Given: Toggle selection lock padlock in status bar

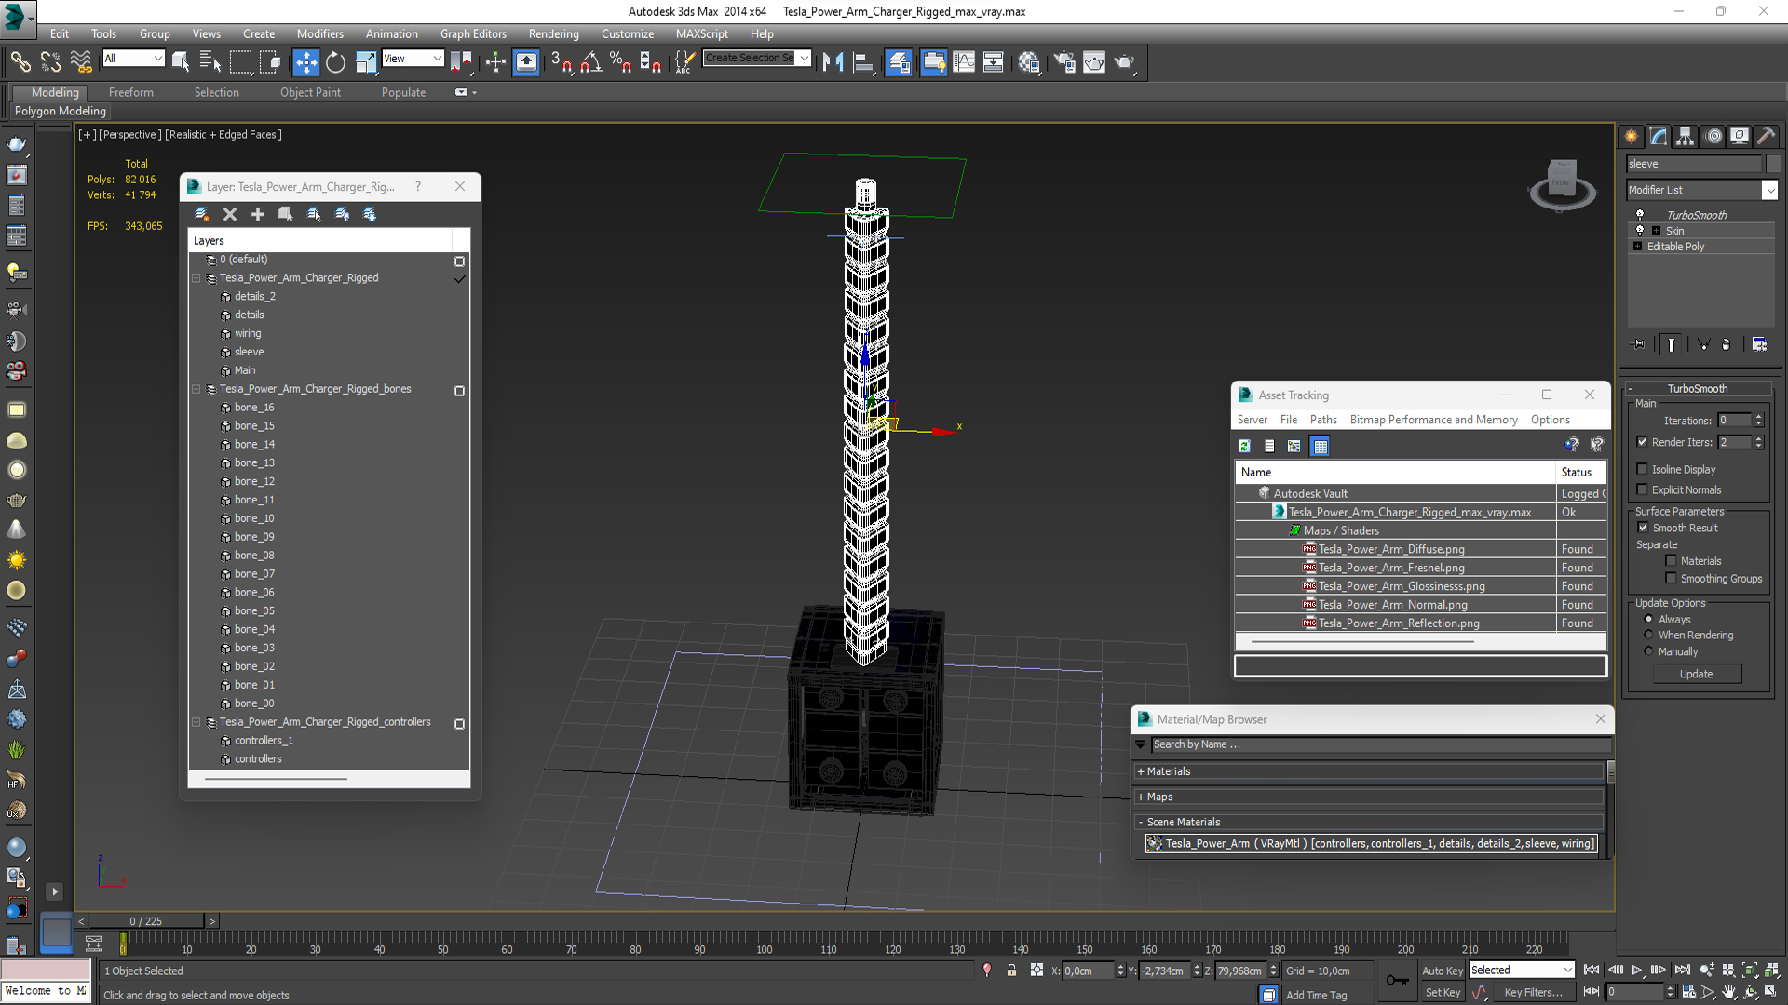Looking at the screenshot, I should (x=1011, y=971).
